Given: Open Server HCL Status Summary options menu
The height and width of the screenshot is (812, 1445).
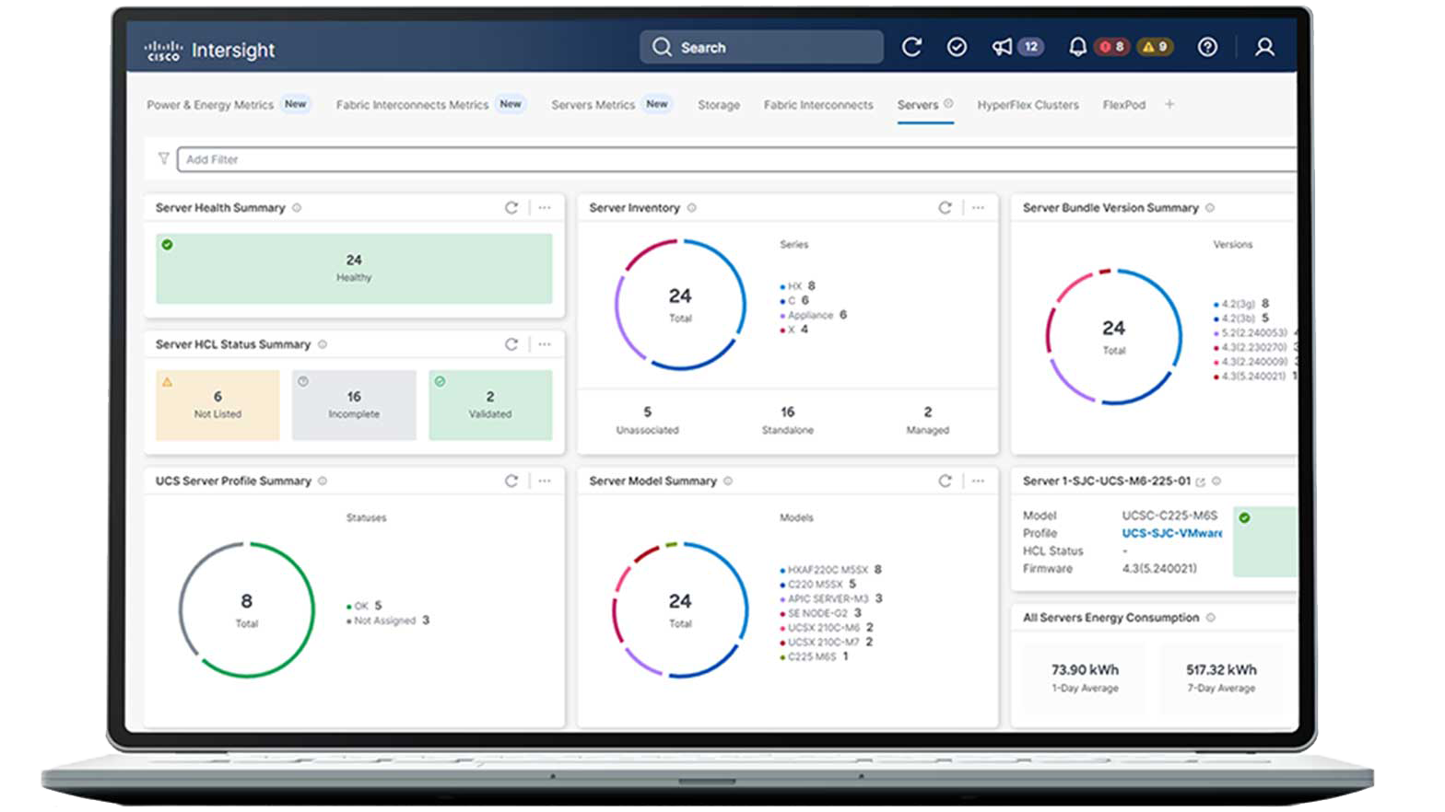Looking at the screenshot, I should coord(545,344).
